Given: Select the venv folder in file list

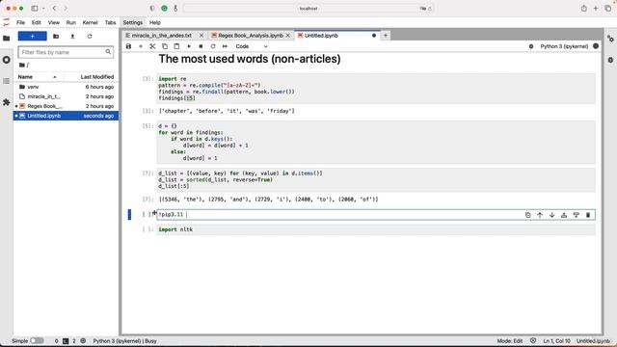Looking at the screenshot, I should pos(66,87).
